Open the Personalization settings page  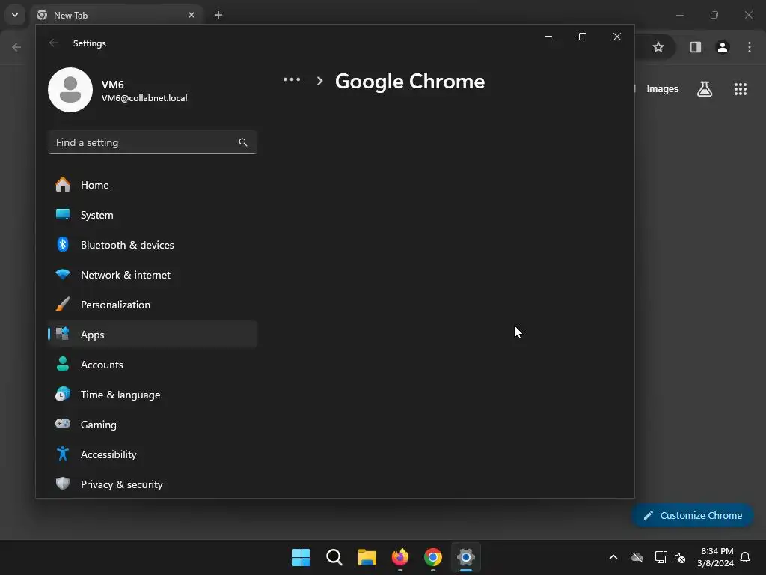tap(153, 305)
